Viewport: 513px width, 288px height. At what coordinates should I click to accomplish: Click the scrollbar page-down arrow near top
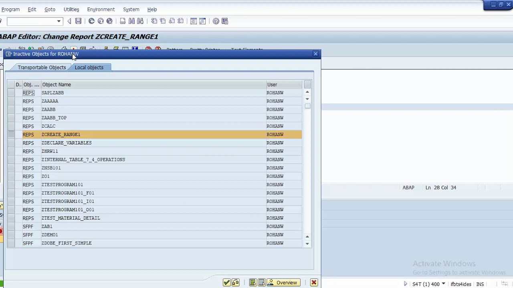coord(307,99)
